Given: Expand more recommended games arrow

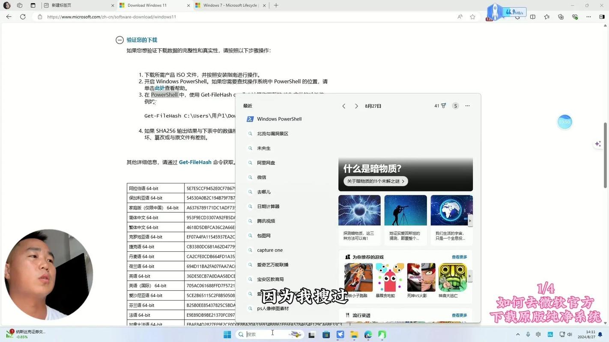Looking at the screenshot, I should click(470, 276).
